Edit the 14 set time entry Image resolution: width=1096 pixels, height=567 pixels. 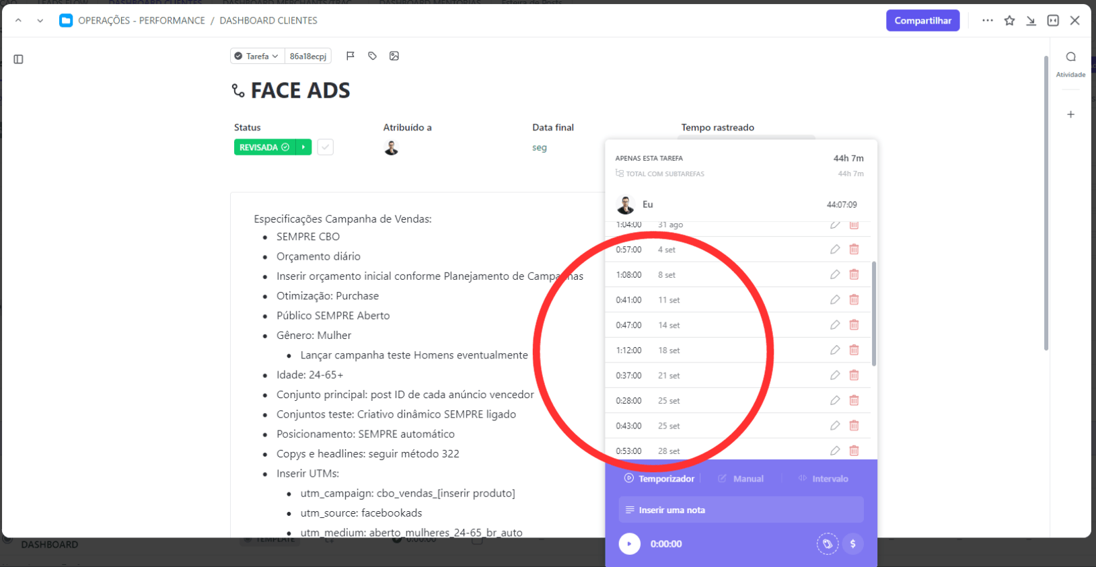point(835,325)
